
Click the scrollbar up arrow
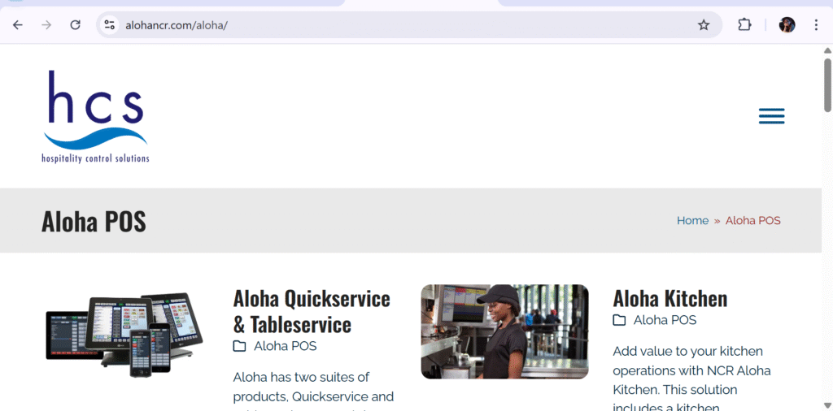[x=827, y=51]
